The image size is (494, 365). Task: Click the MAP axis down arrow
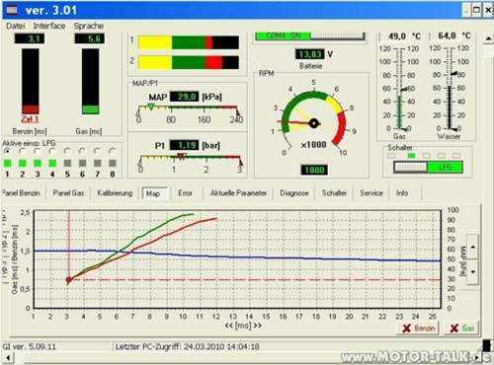click(x=473, y=271)
